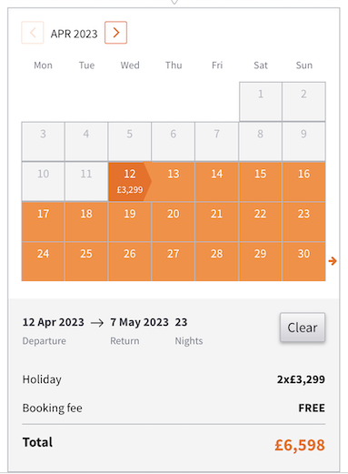Select date 20 in the calendar

click(174, 221)
